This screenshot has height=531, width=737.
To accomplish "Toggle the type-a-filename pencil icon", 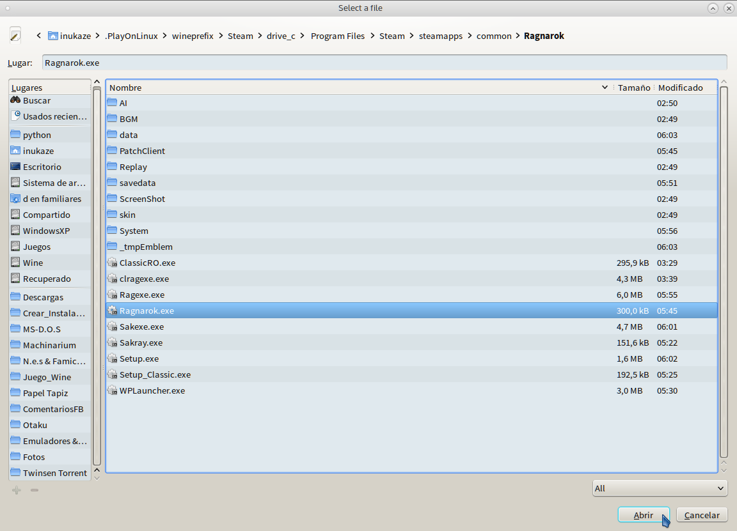I will tap(15, 36).
